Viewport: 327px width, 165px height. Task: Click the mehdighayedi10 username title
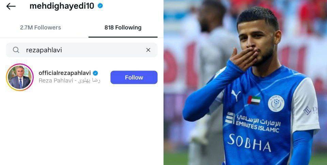click(x=62, y=6)
